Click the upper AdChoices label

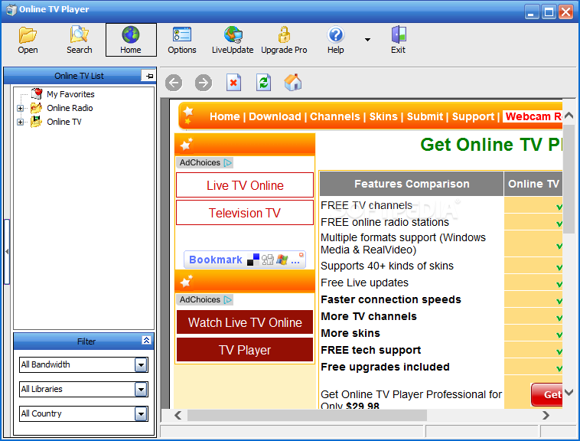[205, 162]
